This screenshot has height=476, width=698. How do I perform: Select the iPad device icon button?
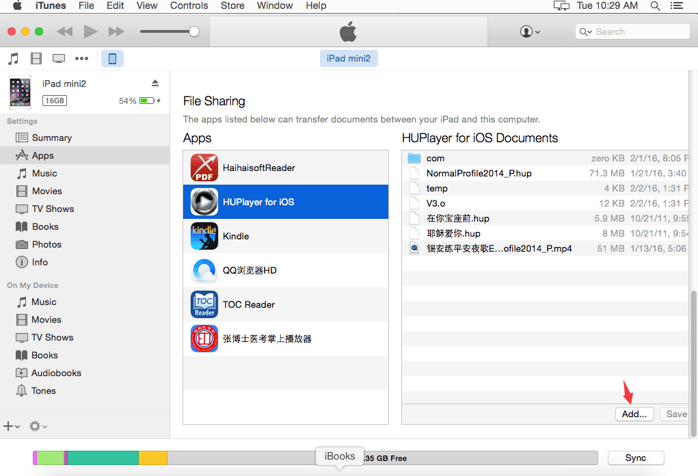click(112, 58)
